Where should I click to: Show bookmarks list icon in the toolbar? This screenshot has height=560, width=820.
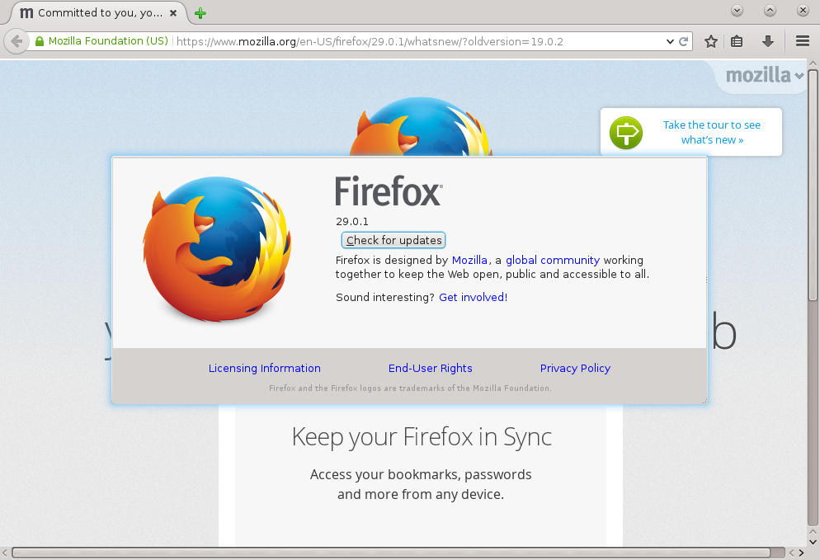click(x=738, y=41)
